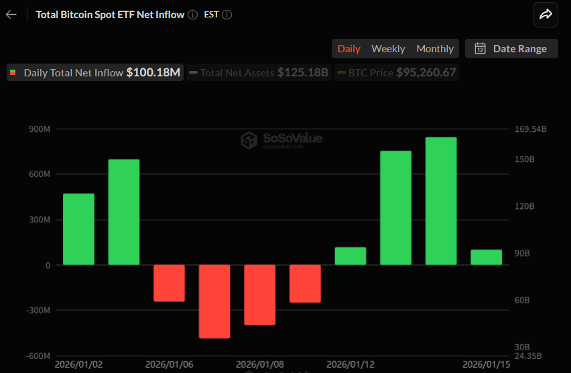The height and width of the screenshot is (373, 571).
Task: Select the EST timezone label
Action: pyautogui.click(x=211, y=14)
